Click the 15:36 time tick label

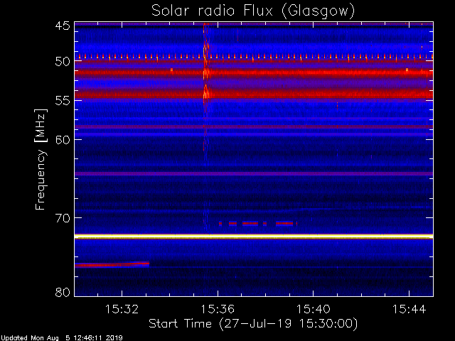click(218, 309)
